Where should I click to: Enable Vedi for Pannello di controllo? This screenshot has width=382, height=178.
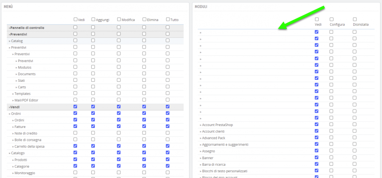click(x=75, y=28)
